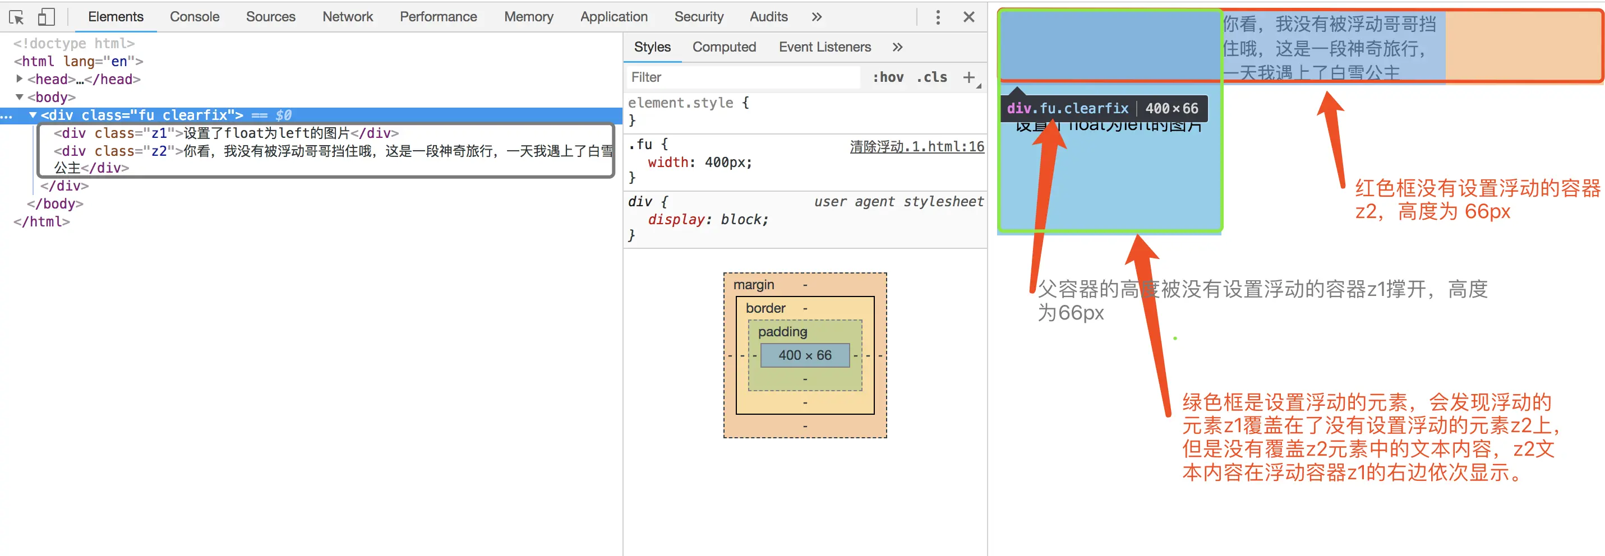
Task: Open the Sources tab
Action: pos(270,17)
